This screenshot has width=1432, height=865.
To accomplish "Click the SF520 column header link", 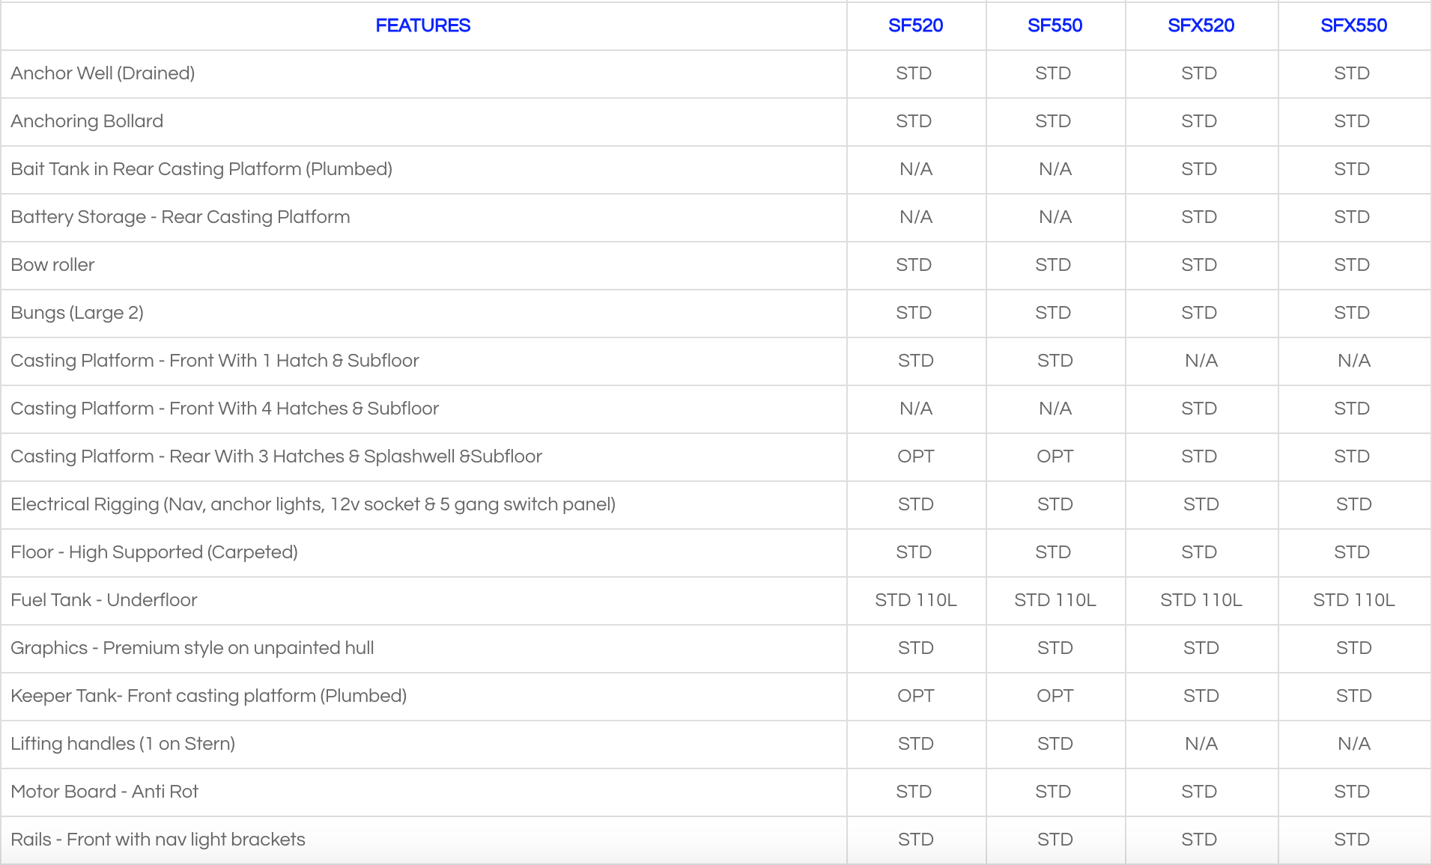I will 915,25.
